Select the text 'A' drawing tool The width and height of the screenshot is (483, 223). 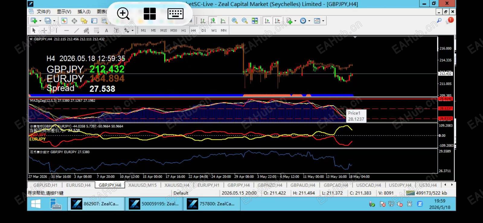point(106,30)
